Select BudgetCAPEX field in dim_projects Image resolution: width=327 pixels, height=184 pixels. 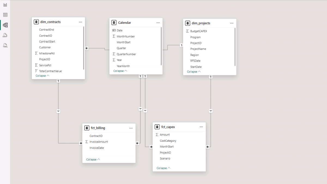tap(199, 31)
